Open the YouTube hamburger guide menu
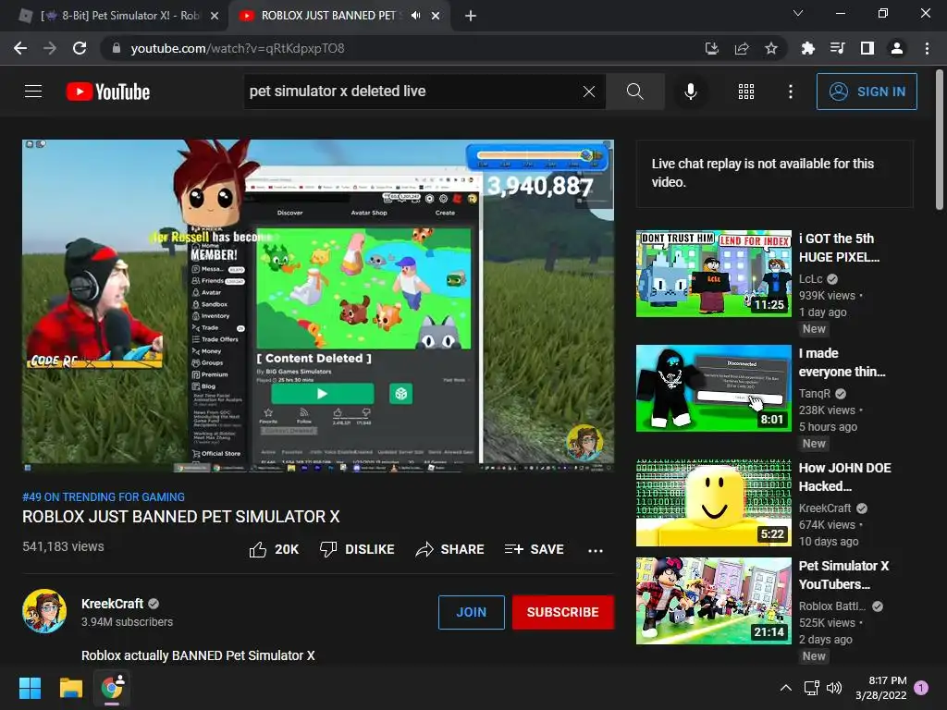Viewport: 947px width, 710px height. pyautogui.click(x=33, y=92)
